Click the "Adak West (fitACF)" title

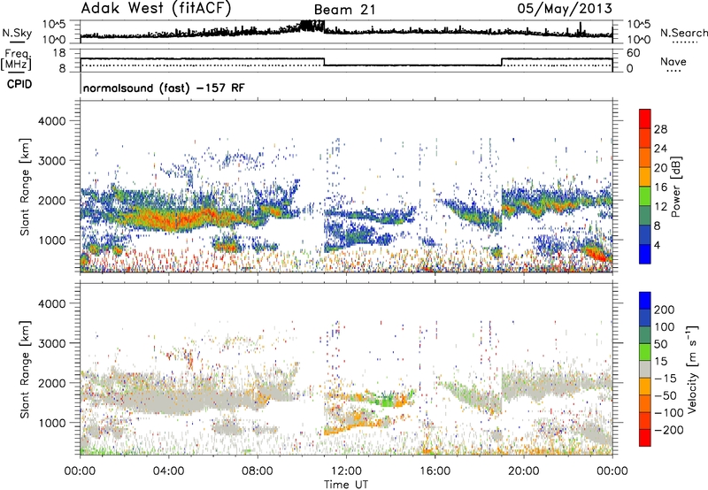pos(156,8)
